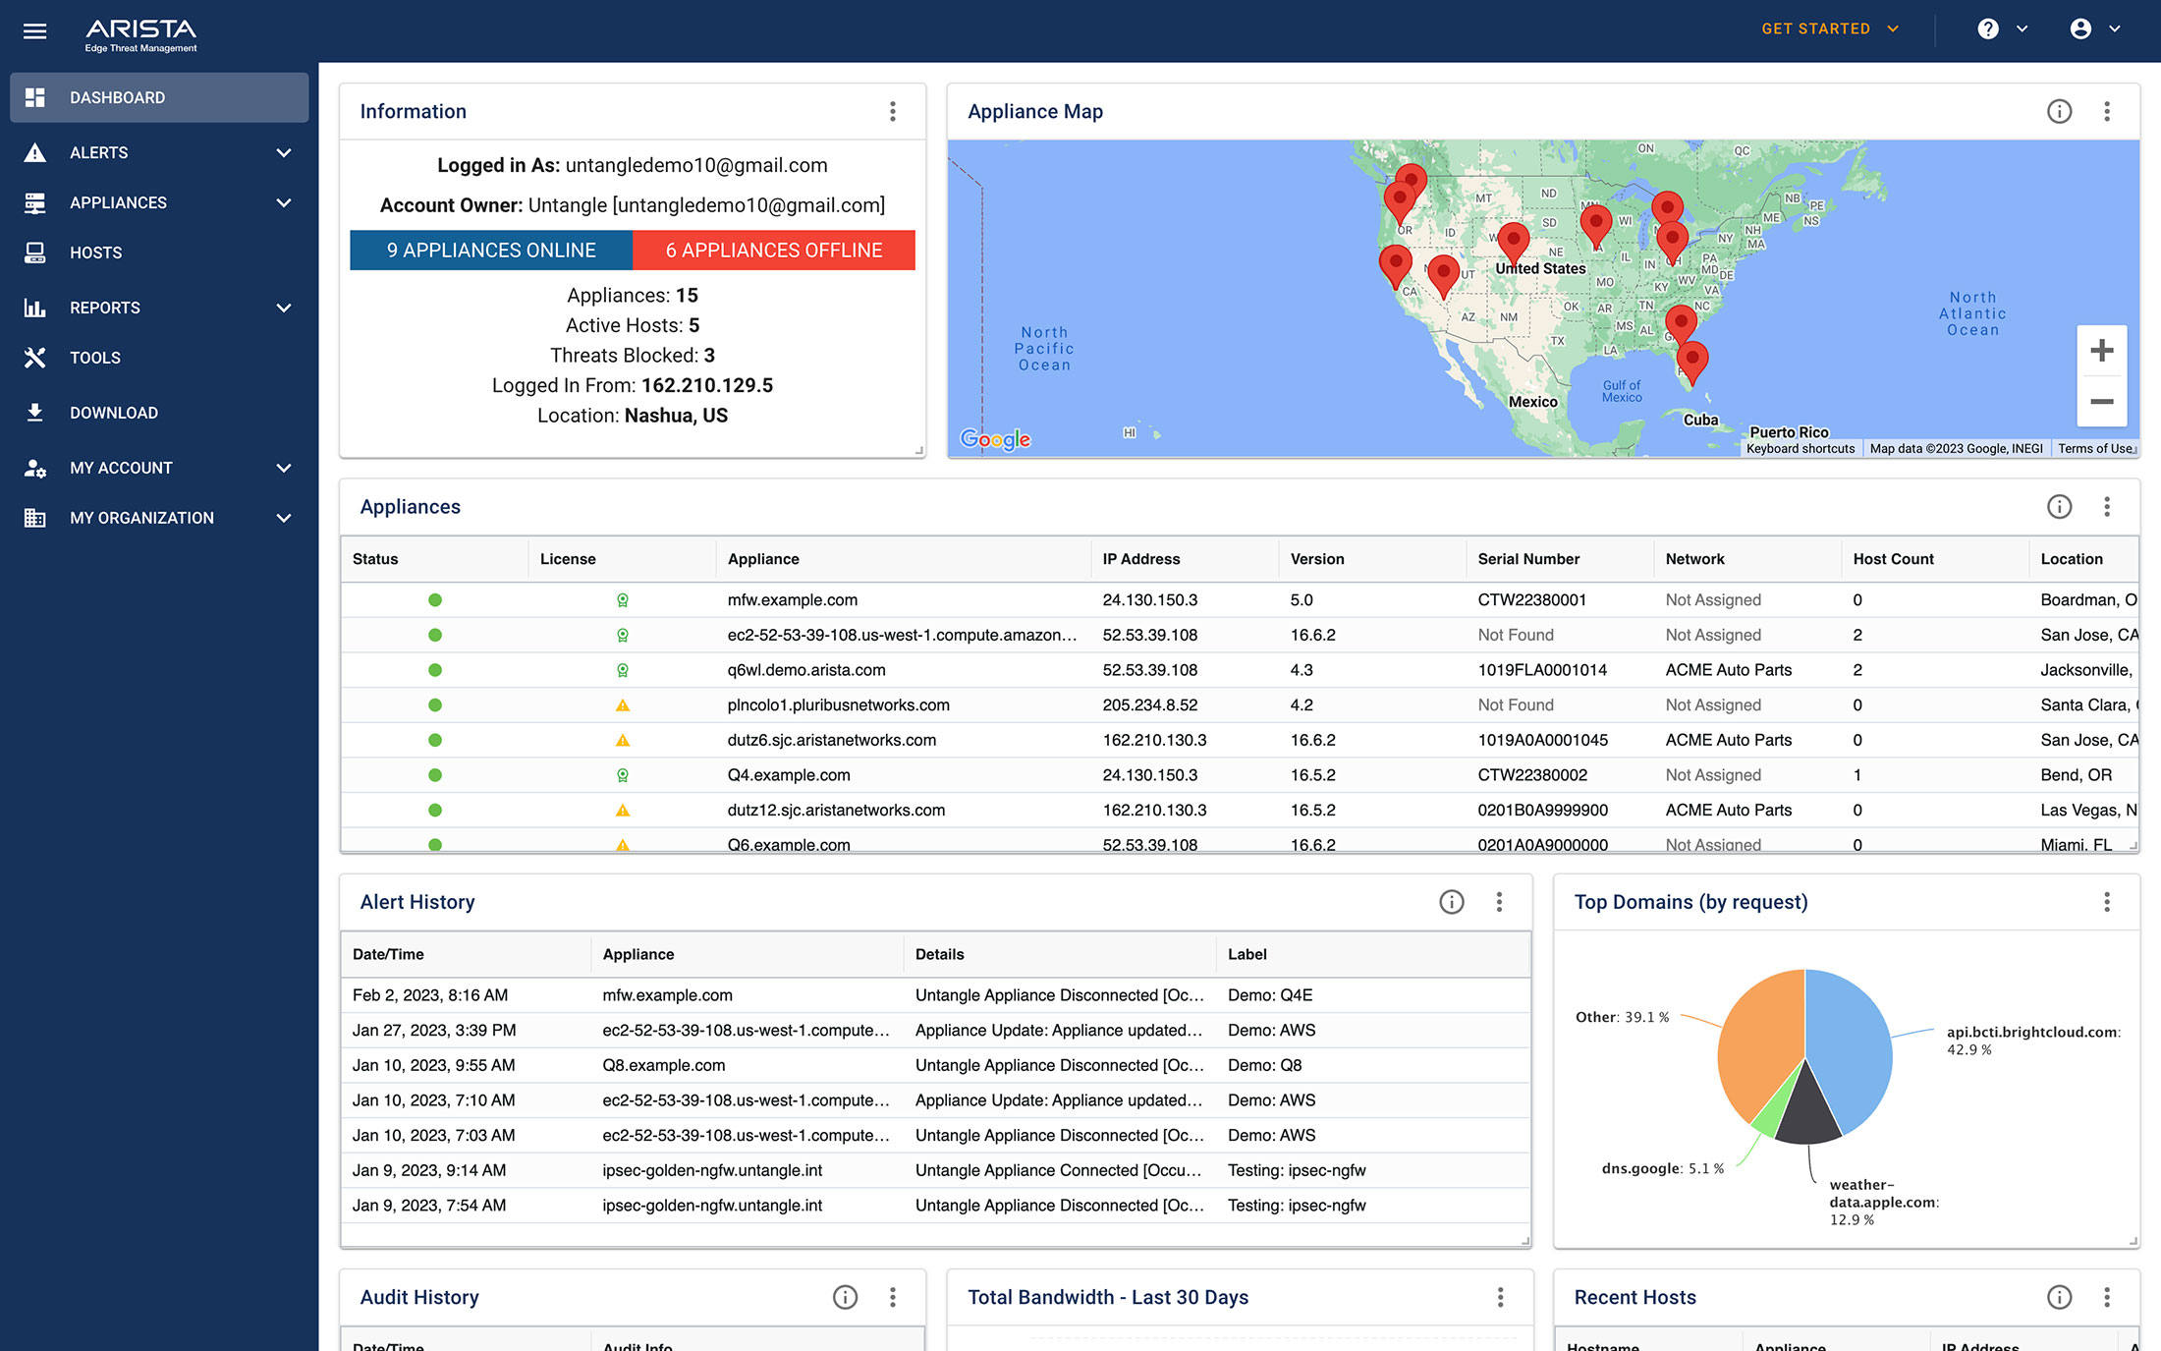Open Recent Hosts three-dot menu
Image resolution: width=2161 pixels, height=1351 pixels.
coord(2107,1297)
